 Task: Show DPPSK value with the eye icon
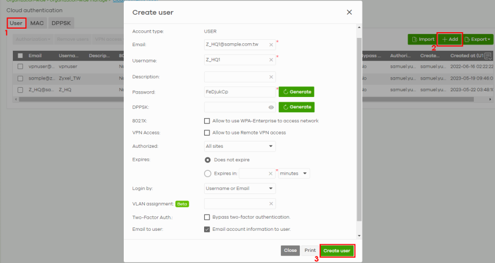pyautogui.click(x=271, y=108)
